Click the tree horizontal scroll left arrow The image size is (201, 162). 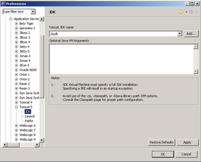(5, 145)
